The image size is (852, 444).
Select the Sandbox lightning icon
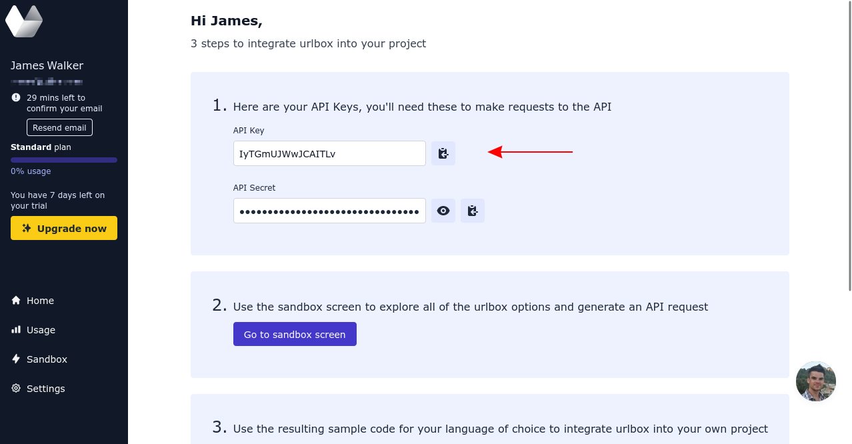tap(15, 359)
